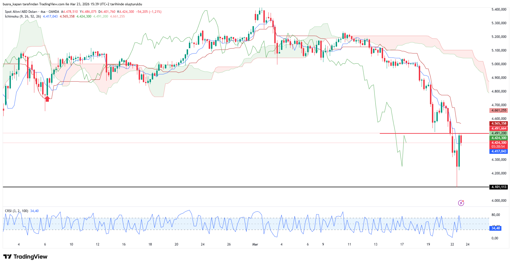
Task: Select the İchimoku (9, 26, 52, 26) indicator legend
Action: [23, 16]
